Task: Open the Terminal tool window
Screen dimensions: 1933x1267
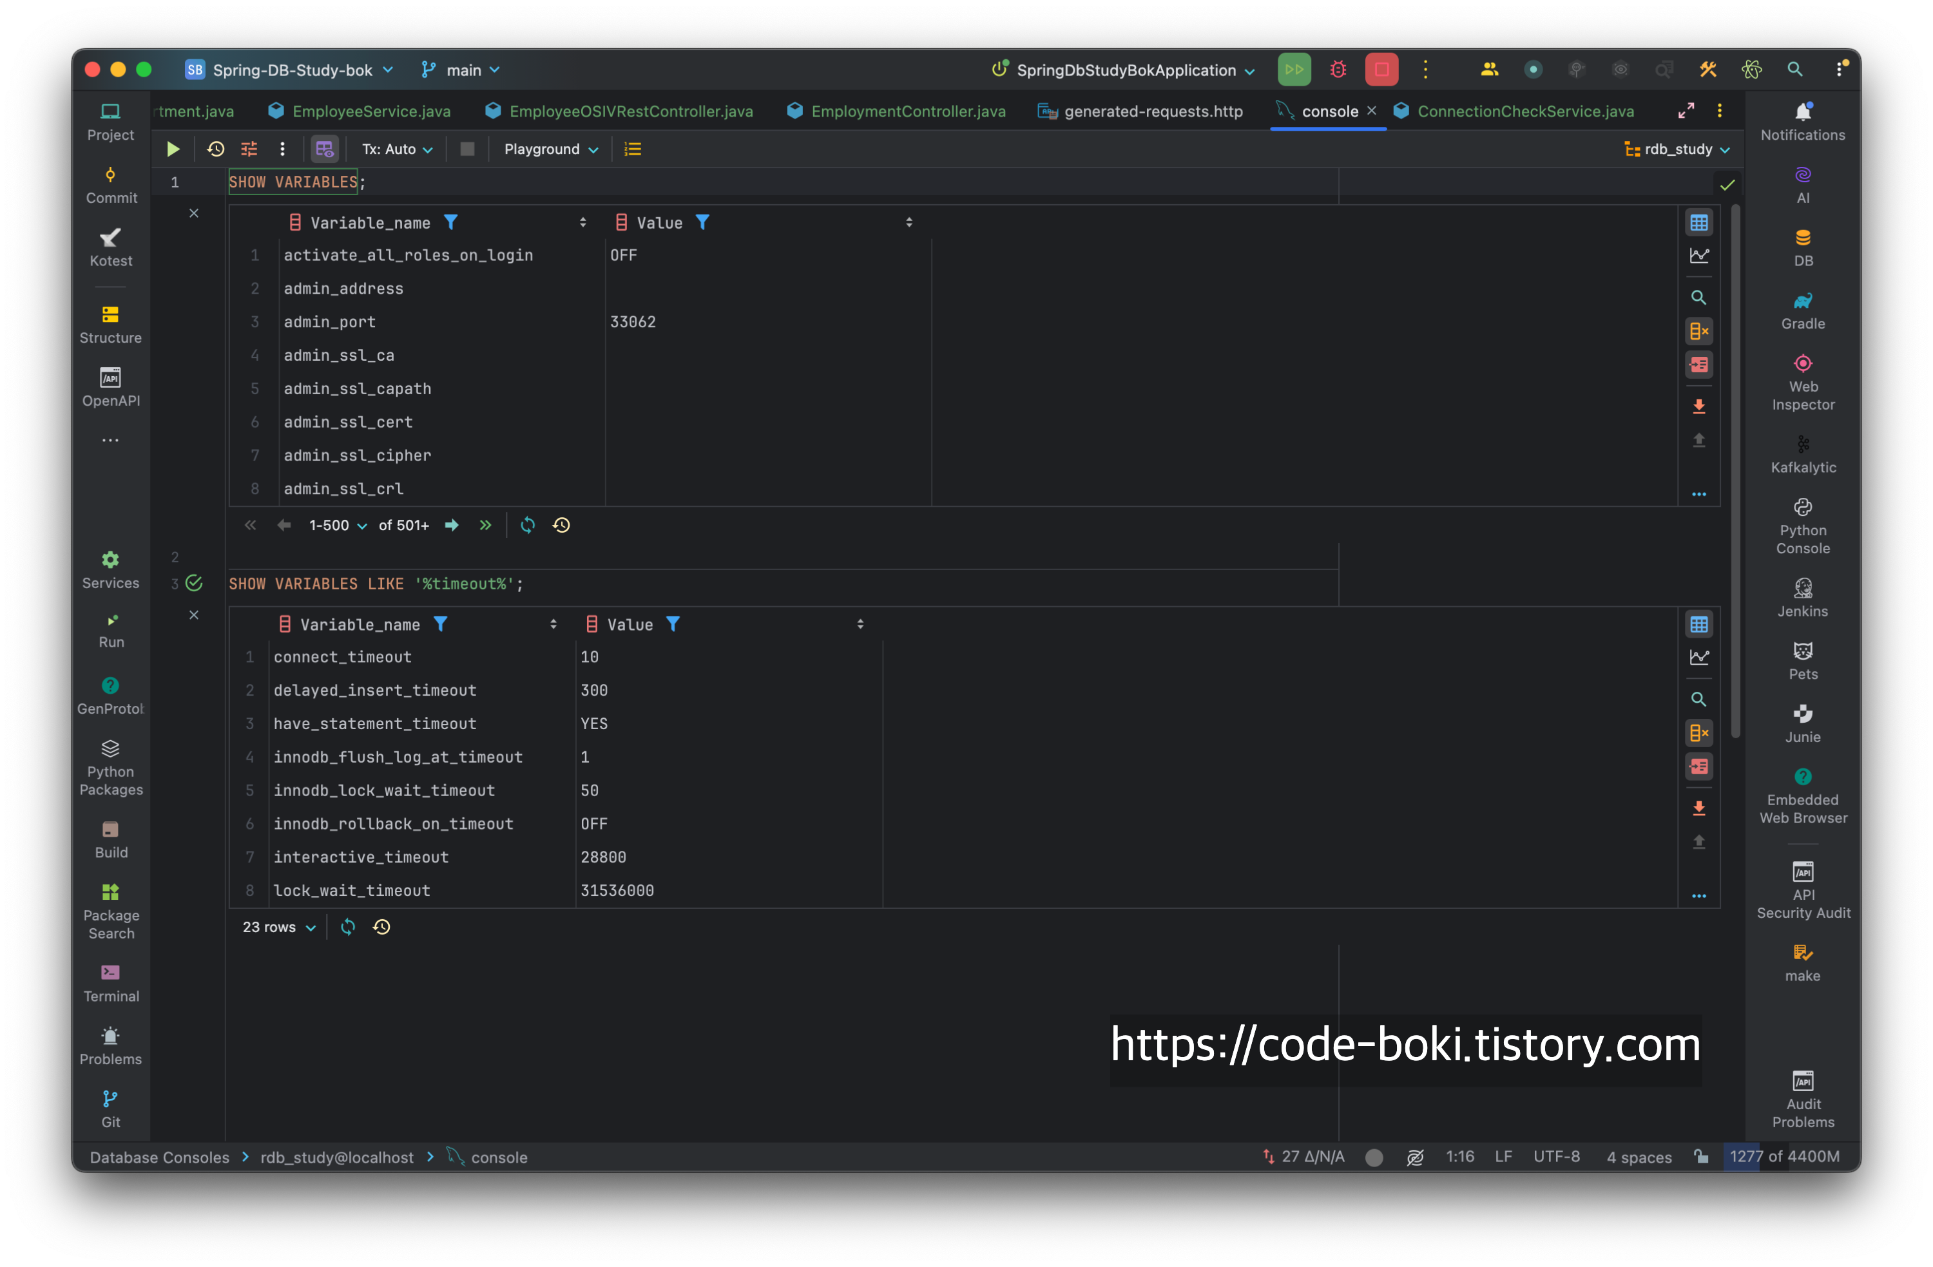Action: click(x=110, y=983)
